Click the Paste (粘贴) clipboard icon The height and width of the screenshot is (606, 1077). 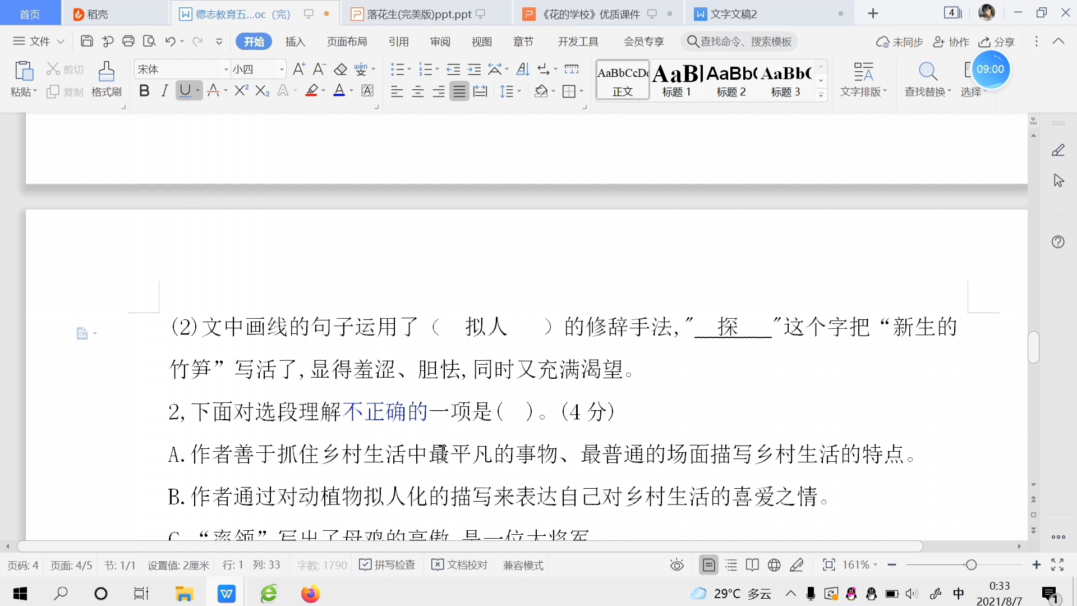click(x=24, y=71)
